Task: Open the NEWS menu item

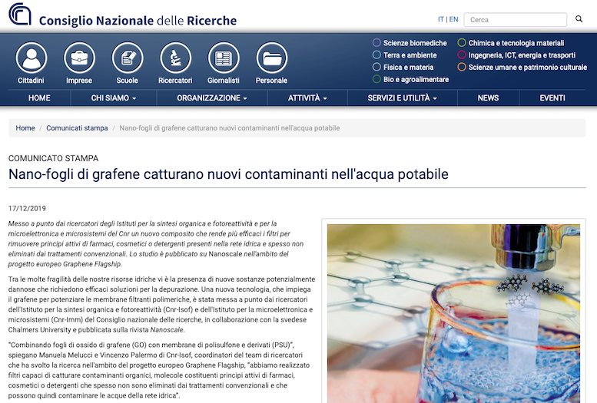Action: [x=488, y=97]
